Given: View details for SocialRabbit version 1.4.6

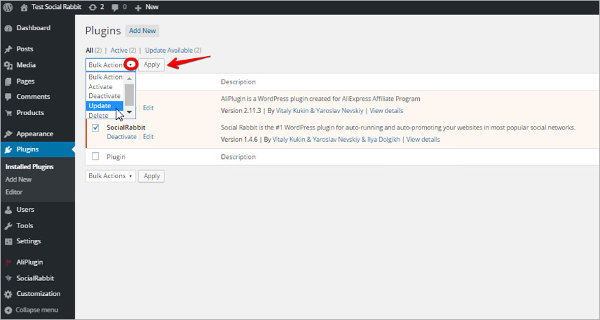Looking at the screenshot, I should (423, 139).
